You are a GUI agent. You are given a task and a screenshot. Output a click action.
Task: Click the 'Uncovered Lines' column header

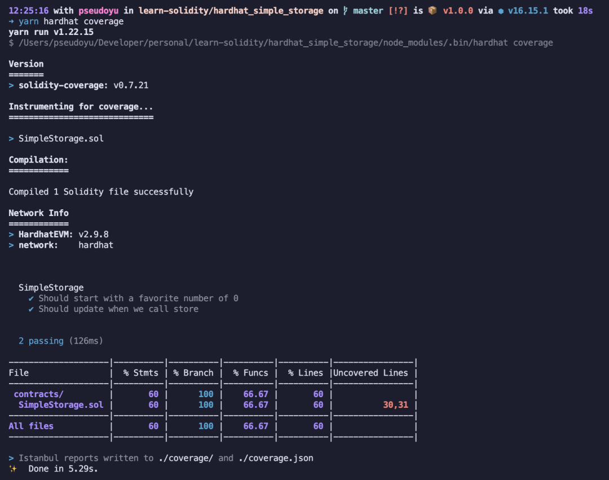(x=370, y=373)
